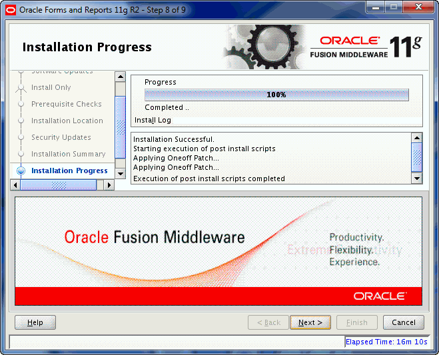Minimize the installer window

pyautogui.click(x=376, y=7)
